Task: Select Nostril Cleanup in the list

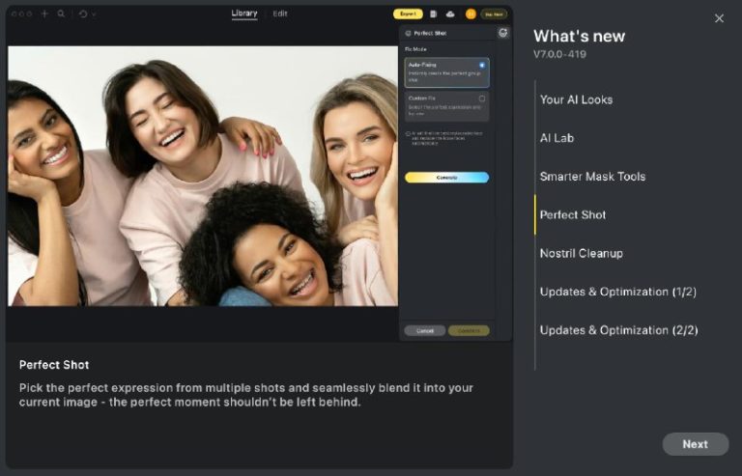Action: [581, 253]
